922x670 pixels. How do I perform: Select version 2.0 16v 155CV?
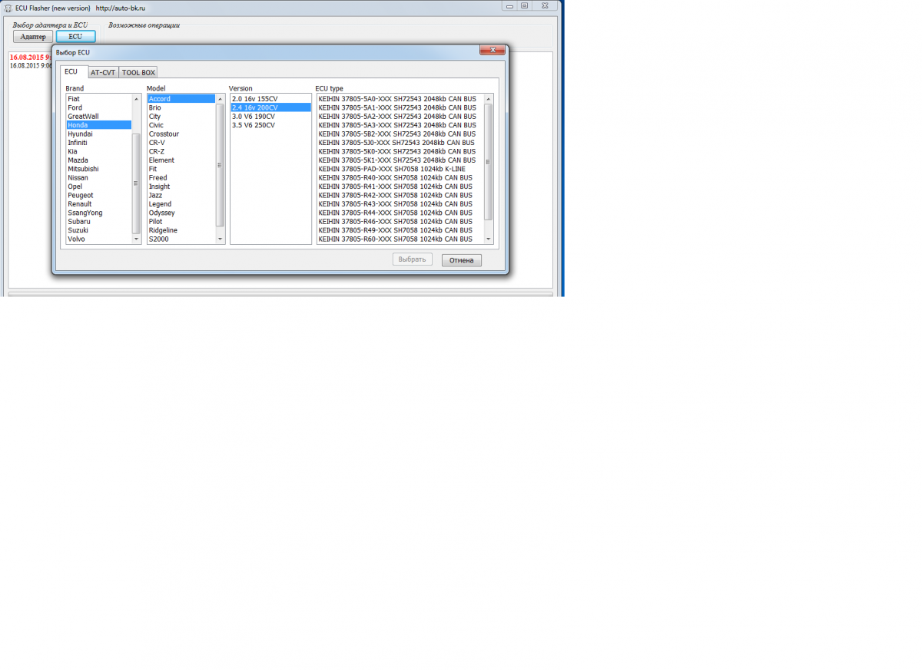(x=270, y=99)
